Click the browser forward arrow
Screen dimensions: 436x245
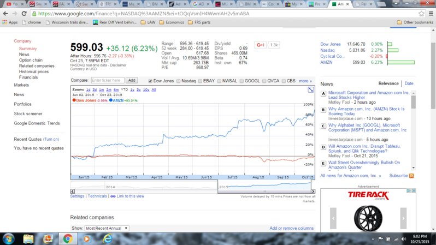(14, 13)
